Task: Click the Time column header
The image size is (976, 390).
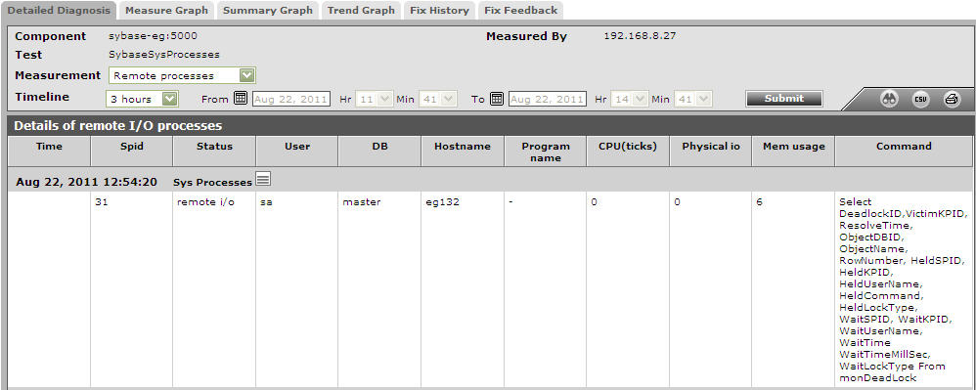Action: 49,152
